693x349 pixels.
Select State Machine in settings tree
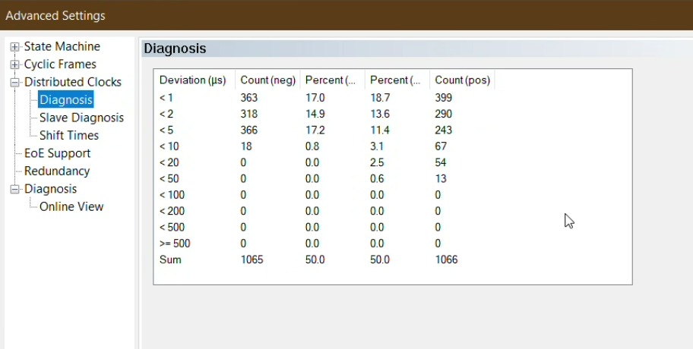62,47
